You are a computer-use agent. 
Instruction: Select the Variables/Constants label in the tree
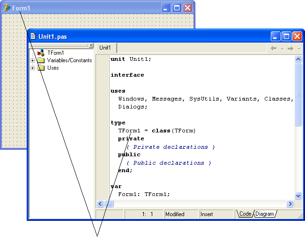70,60
